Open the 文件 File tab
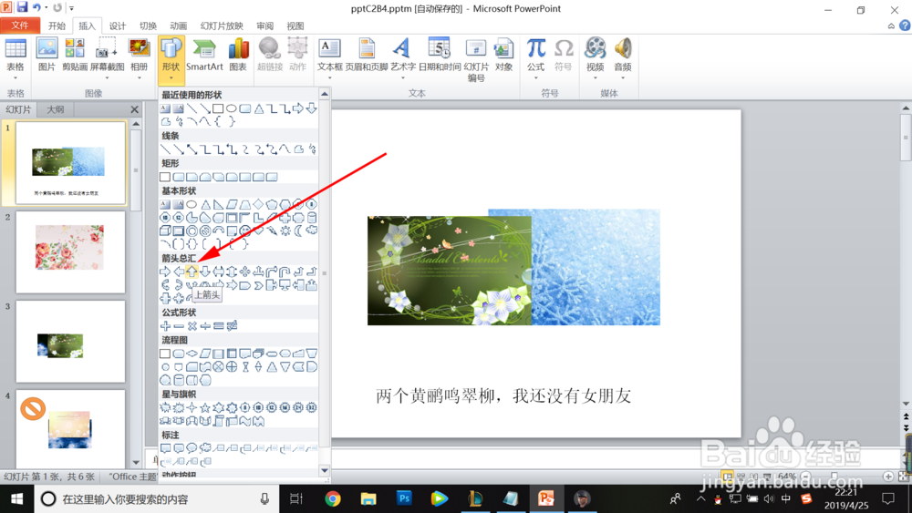The height and width of the screenshot is (513, 912). click(20, 26)
